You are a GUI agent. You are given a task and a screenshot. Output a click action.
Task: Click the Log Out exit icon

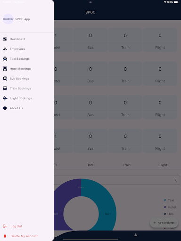click(x=5, y=226)
